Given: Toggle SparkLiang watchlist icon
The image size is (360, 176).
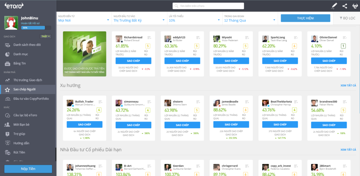Looking at the screenshot, I should point(296,38).
